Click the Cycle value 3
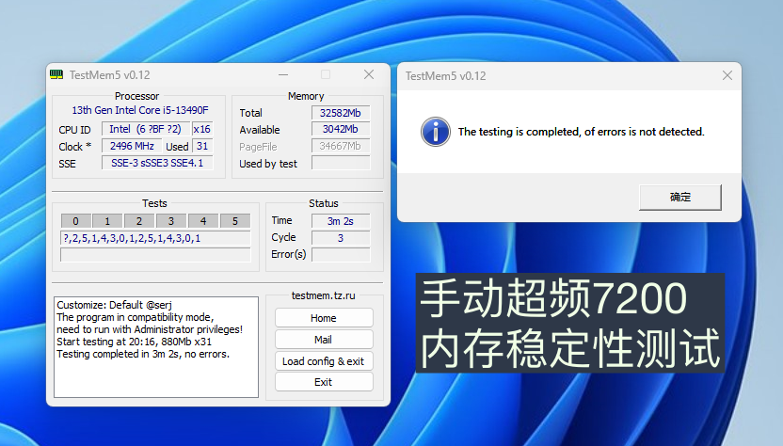 341,238
